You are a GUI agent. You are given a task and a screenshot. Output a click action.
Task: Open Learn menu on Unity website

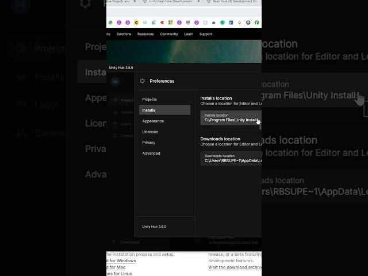189,34
